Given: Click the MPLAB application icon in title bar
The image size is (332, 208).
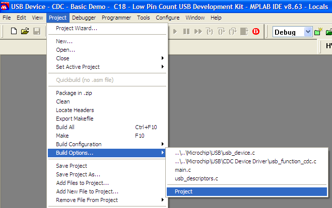Looking at the screenshot, I should [5, 7].
